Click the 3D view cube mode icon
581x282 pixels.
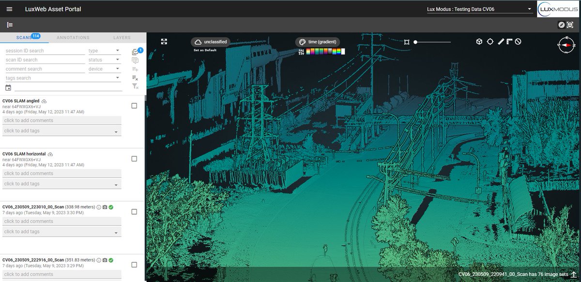(x=570, y=25)
